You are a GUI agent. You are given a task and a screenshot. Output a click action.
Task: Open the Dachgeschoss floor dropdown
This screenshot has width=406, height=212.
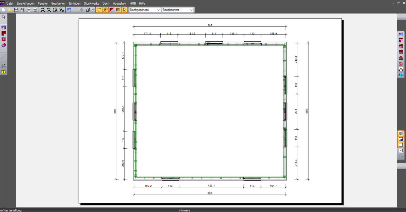click(145, 10)
